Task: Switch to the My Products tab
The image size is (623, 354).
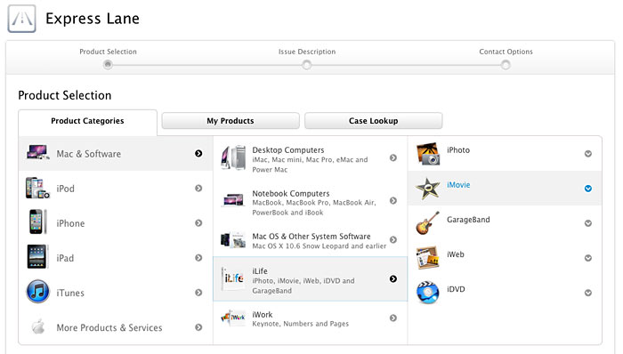Action: pyautogui.click(x=231, y=121)
